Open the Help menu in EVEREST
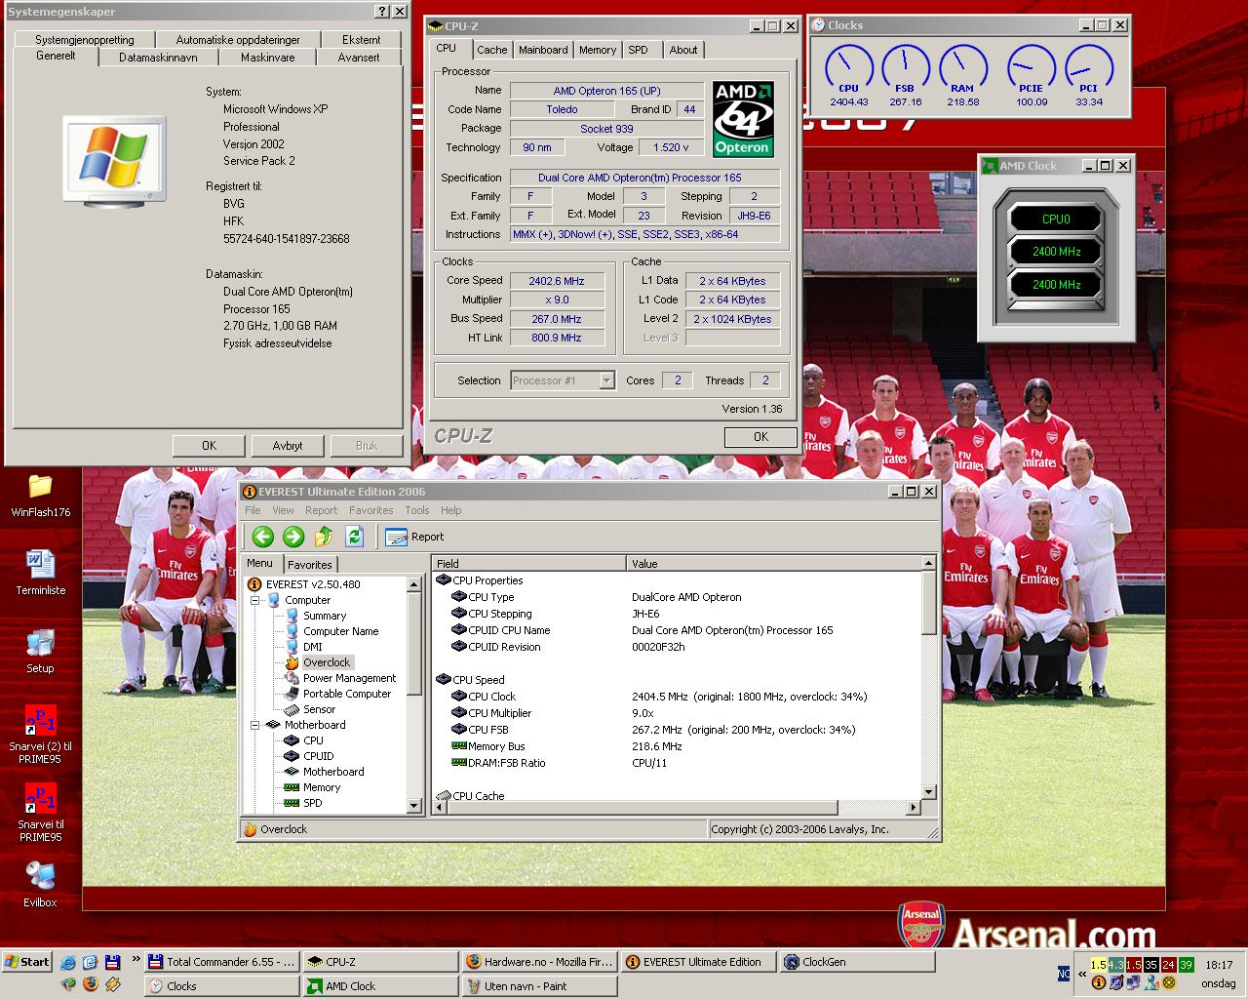The height and width of the screenshot is (999, 1248). [450, 510]
